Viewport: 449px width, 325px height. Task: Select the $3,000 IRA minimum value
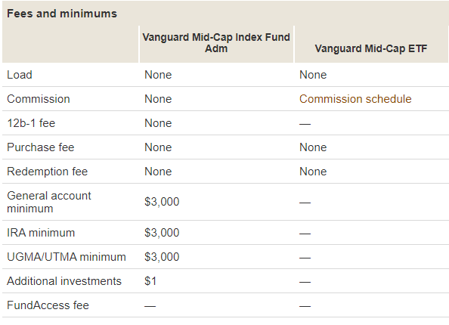point(162,233)
